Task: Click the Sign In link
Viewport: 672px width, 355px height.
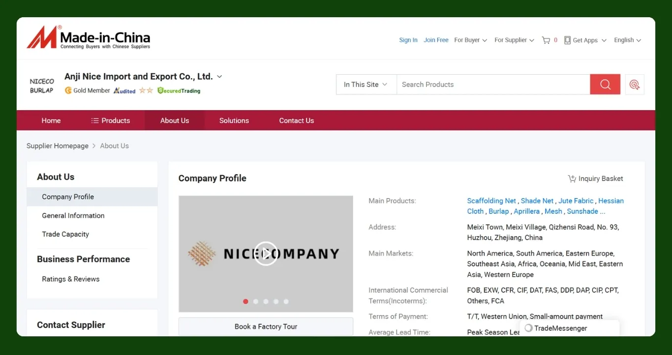Action: [x=408, y=40]
